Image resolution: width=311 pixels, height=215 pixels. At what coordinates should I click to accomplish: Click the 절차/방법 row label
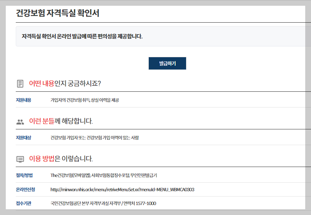pos(24,175)
